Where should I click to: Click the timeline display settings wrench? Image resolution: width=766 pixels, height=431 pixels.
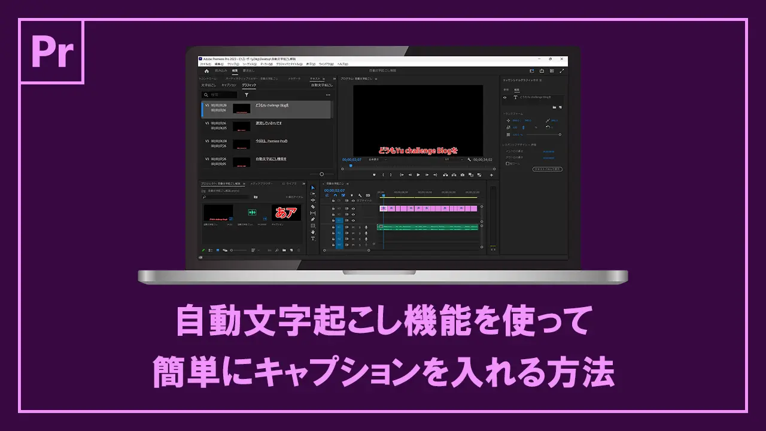pyautogui.click(x=360, y=195)
